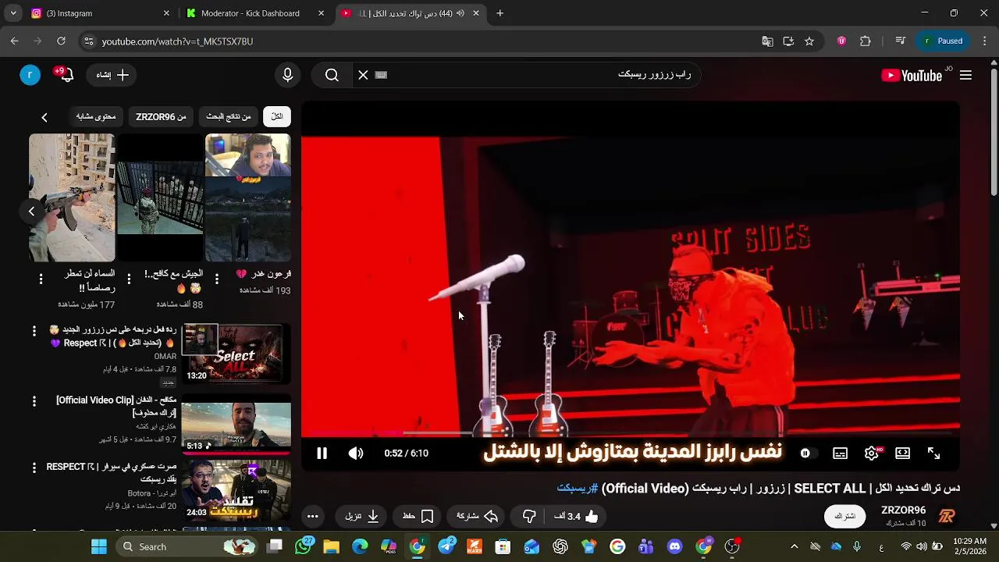Save the video with the حفظ button
Screen dimensions: 999x562
coord(418,516)
